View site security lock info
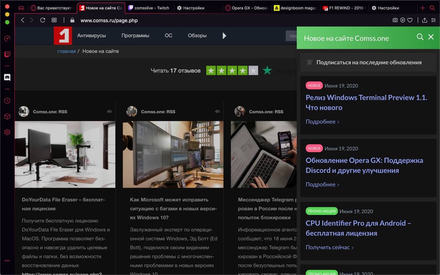The width and height of the screenshot is (440, 275). [x=72, y=20]
